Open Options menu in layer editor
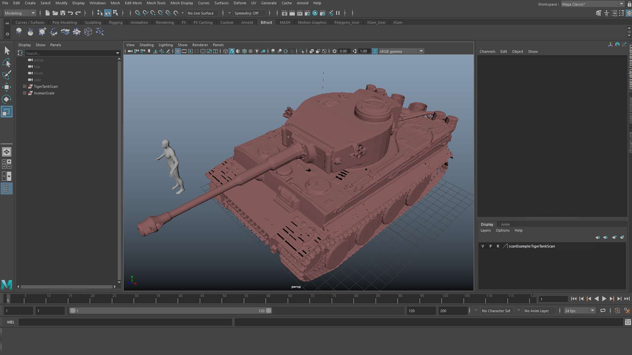 (503, 230)
